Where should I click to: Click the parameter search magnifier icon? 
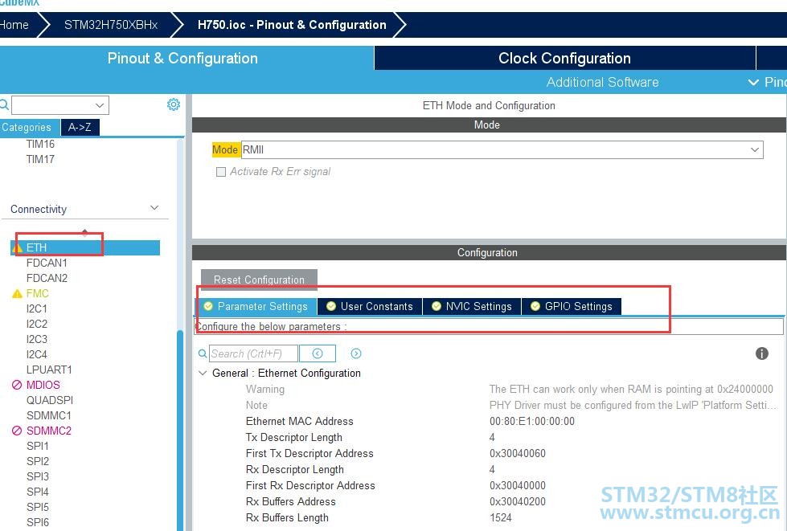click(x=203, y=353)
